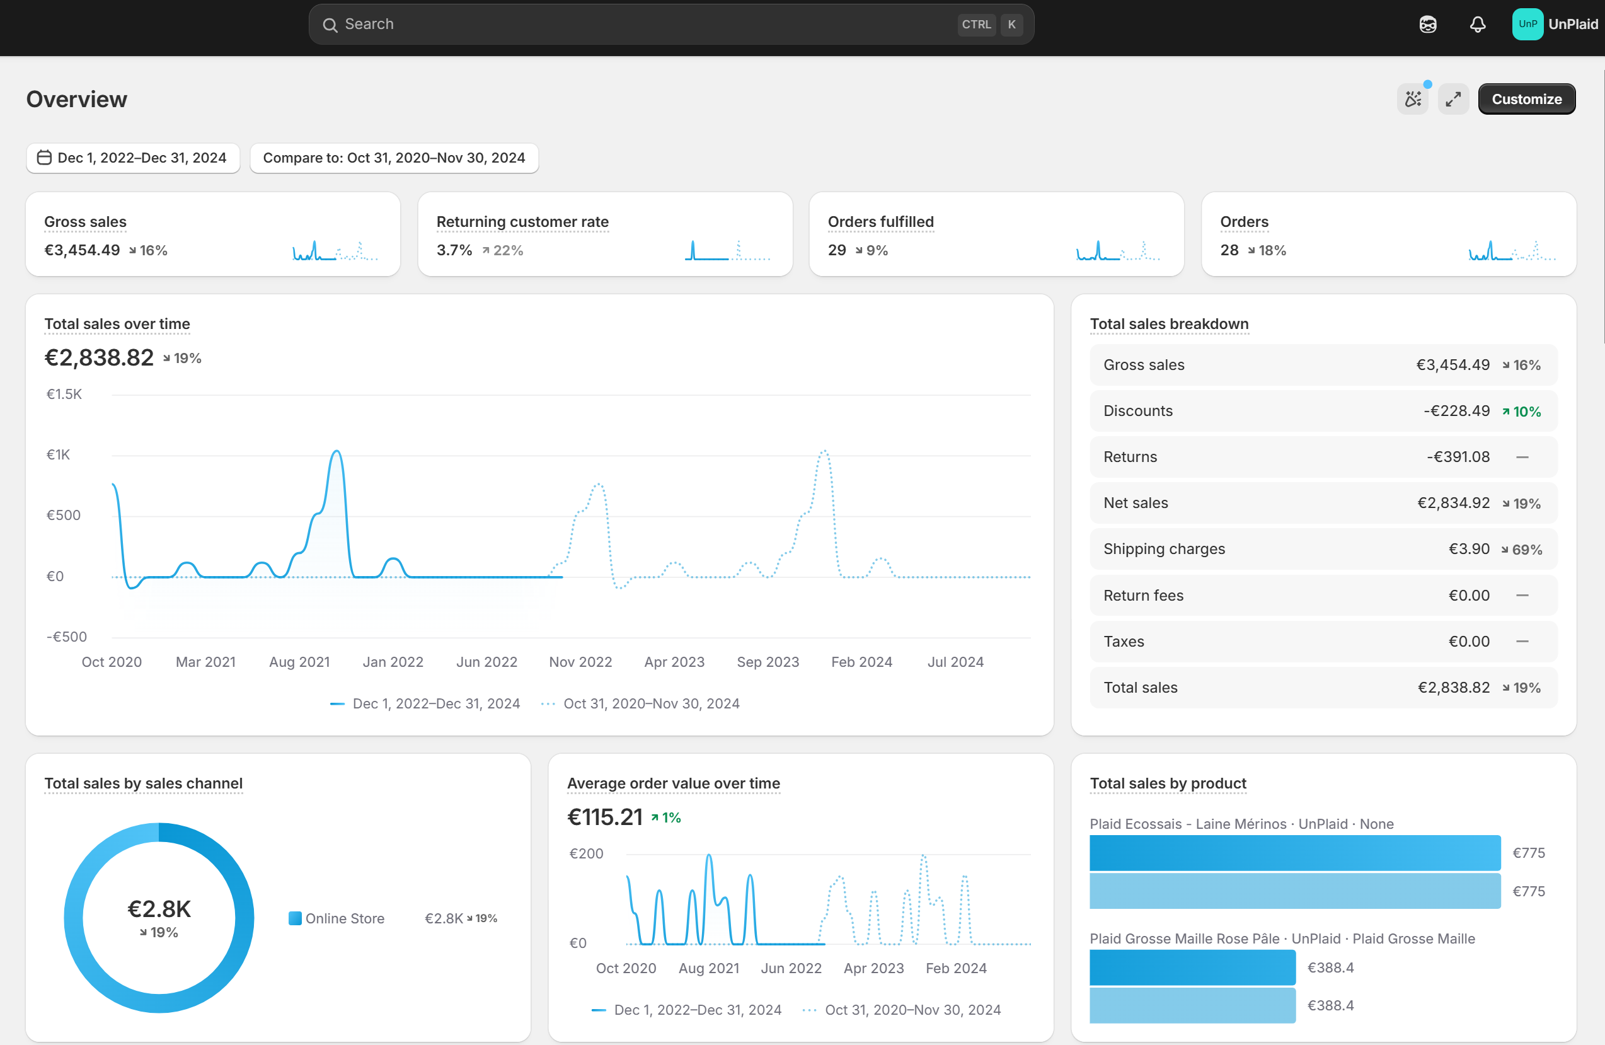Viewport: 1605px width, 1045px height.
Task: Toggle current-period legend in Average order chart
Action: (x=686, y=1010)
